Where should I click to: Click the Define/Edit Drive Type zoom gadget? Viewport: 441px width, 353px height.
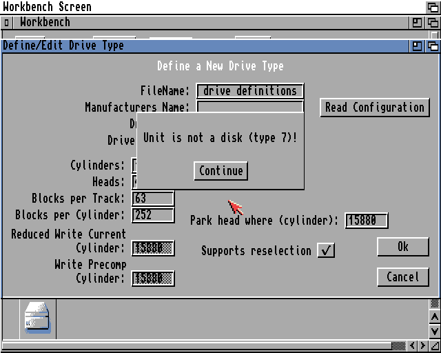point(418,46)
